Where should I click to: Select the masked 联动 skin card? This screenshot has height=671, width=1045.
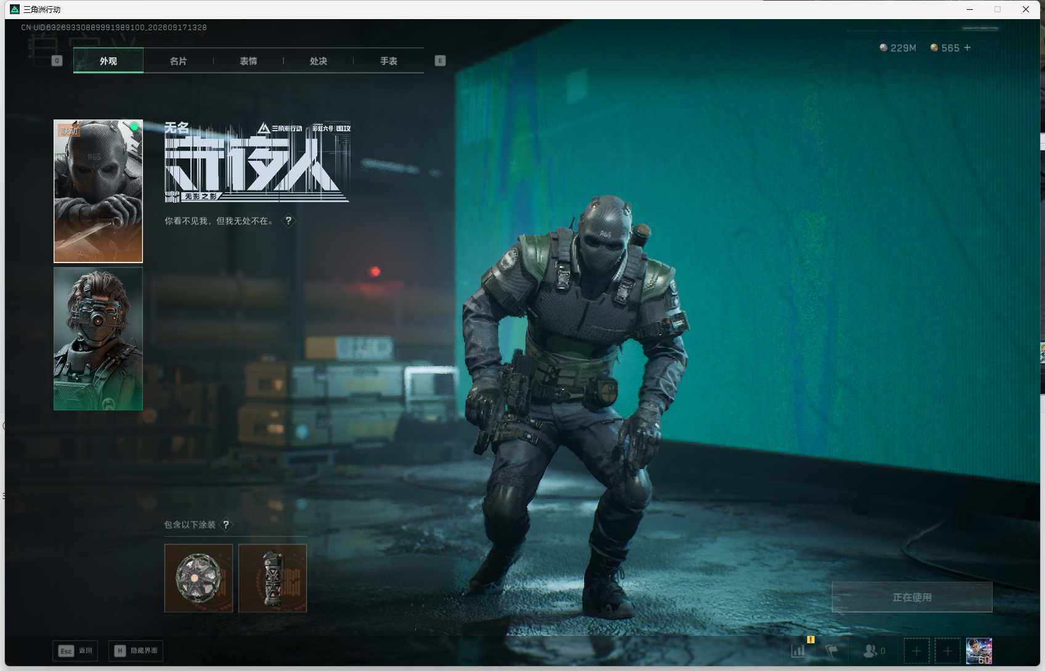pos(98,191)
